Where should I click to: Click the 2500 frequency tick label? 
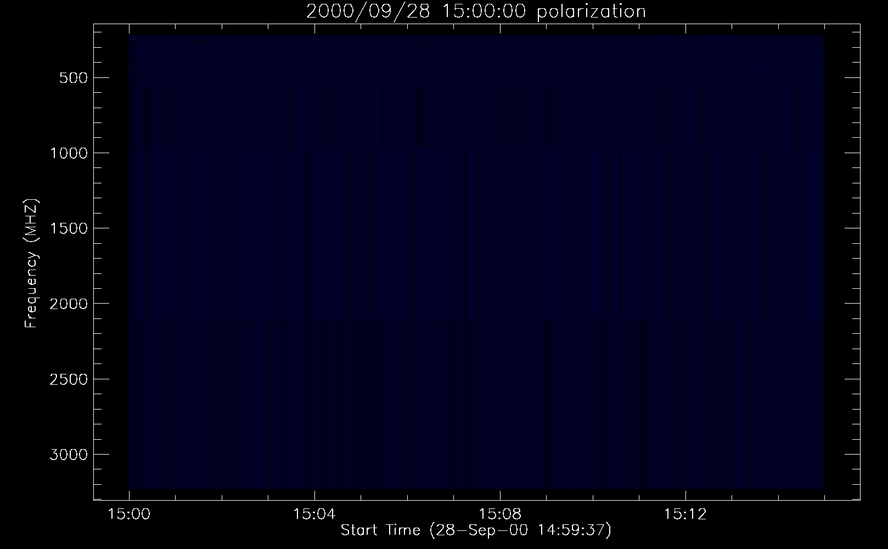68,379
